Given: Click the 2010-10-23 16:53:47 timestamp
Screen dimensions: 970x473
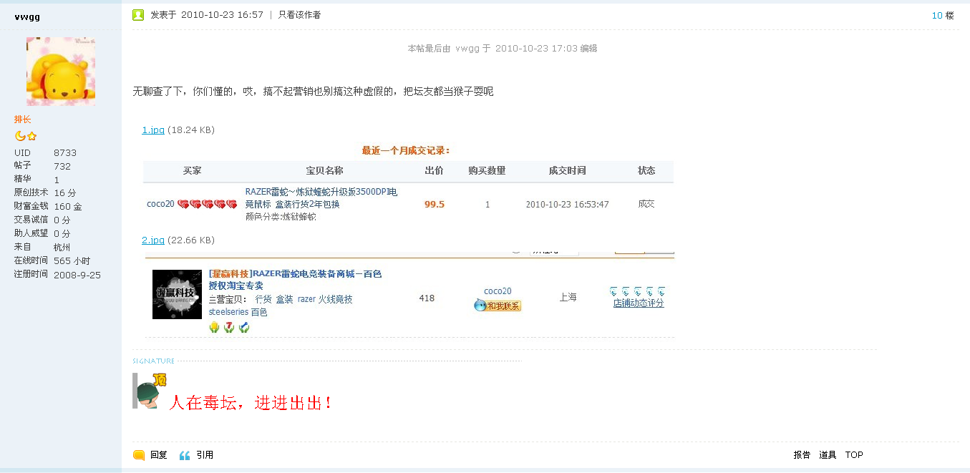Looking at the screenshot, I should (x=567, y=204).
